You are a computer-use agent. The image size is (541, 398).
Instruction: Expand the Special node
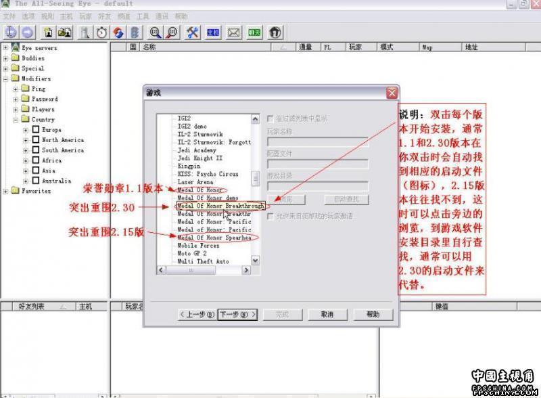tap(5, 69)
